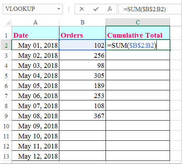Open Insert Function fx dialog
This screenshot has width=182, height=164.
tap(110, 9)
